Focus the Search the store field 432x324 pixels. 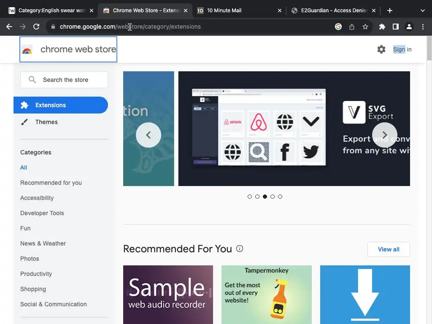coord(64,80)
